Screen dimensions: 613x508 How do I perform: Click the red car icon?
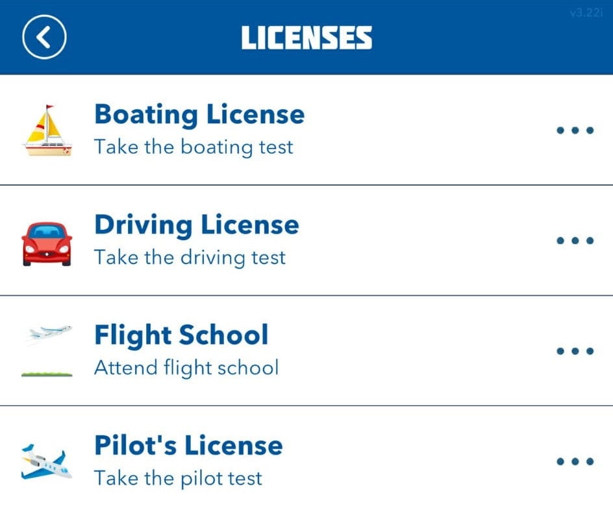point(47,243)
